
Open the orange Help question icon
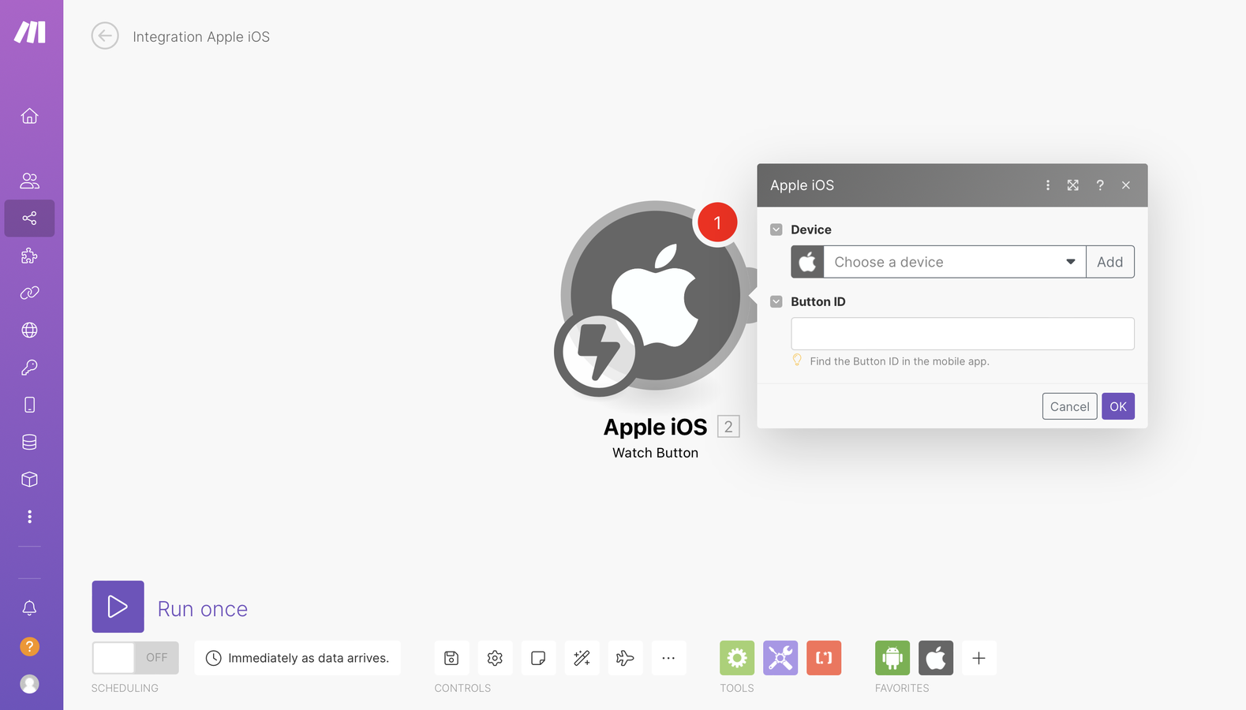[29, 647]
